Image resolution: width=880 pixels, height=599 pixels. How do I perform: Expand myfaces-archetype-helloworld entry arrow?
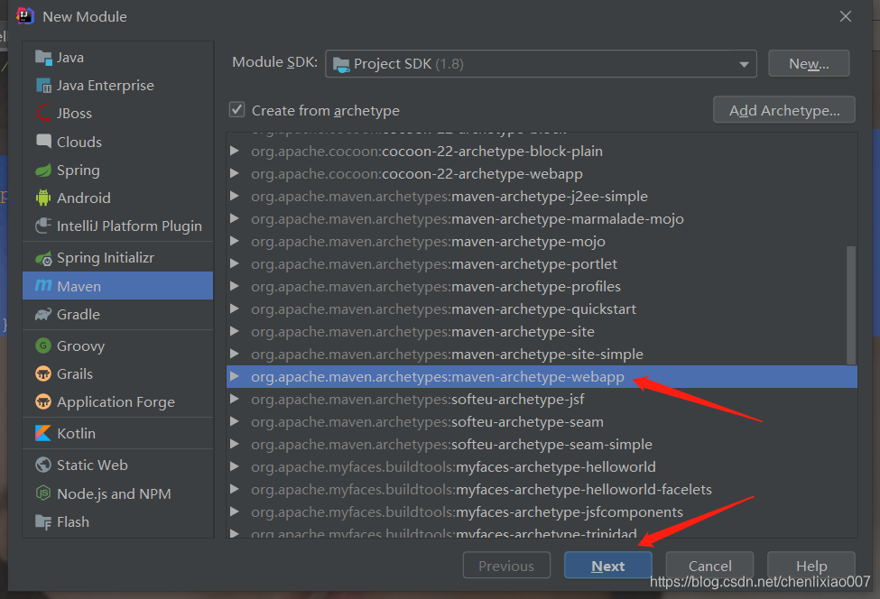click(235, 466)
